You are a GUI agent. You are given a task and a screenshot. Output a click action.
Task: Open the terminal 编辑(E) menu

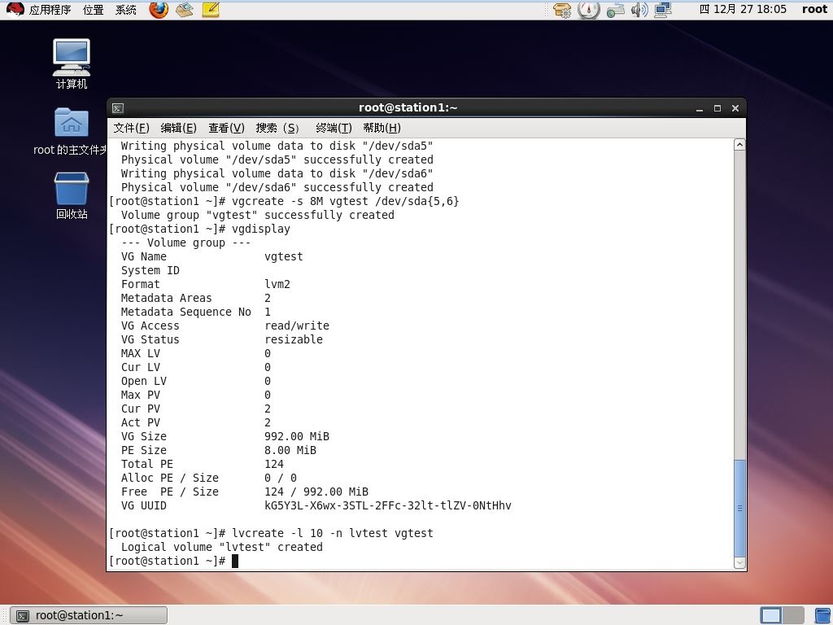pos(178,128)
